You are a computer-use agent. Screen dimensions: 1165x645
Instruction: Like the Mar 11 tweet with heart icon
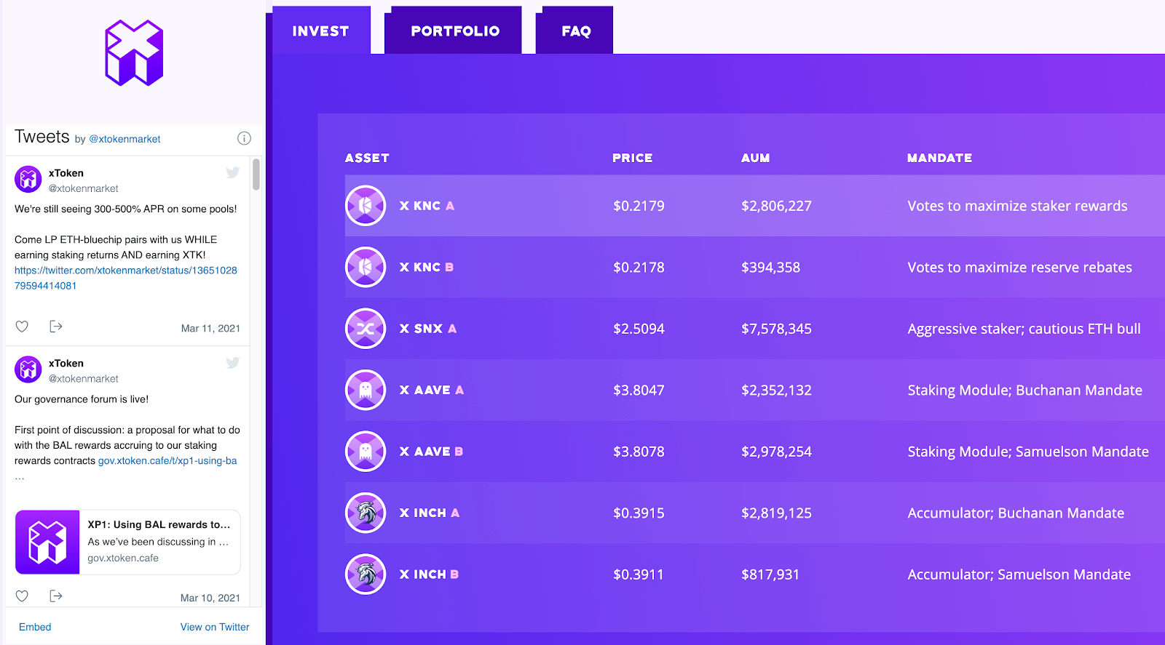(22, 326)
